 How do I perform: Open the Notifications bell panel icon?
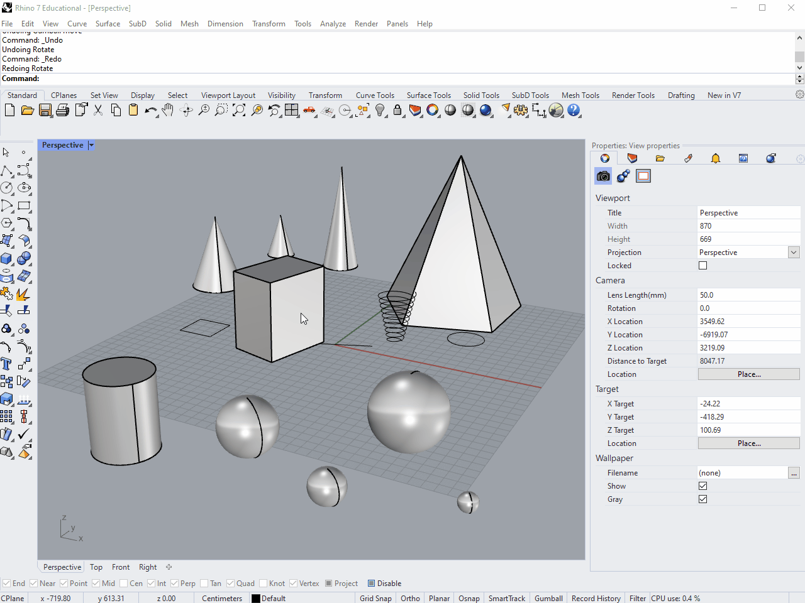pos(716,158)
